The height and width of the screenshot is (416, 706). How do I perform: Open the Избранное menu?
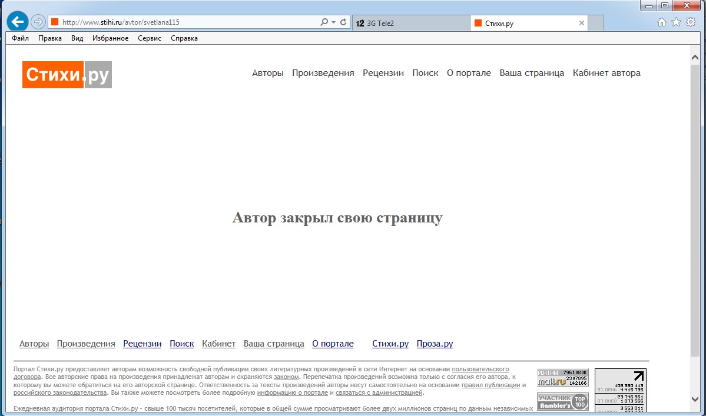point(110,38)
